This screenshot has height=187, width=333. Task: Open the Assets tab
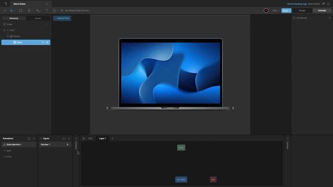pyautogui.click(x=38, y=19)
